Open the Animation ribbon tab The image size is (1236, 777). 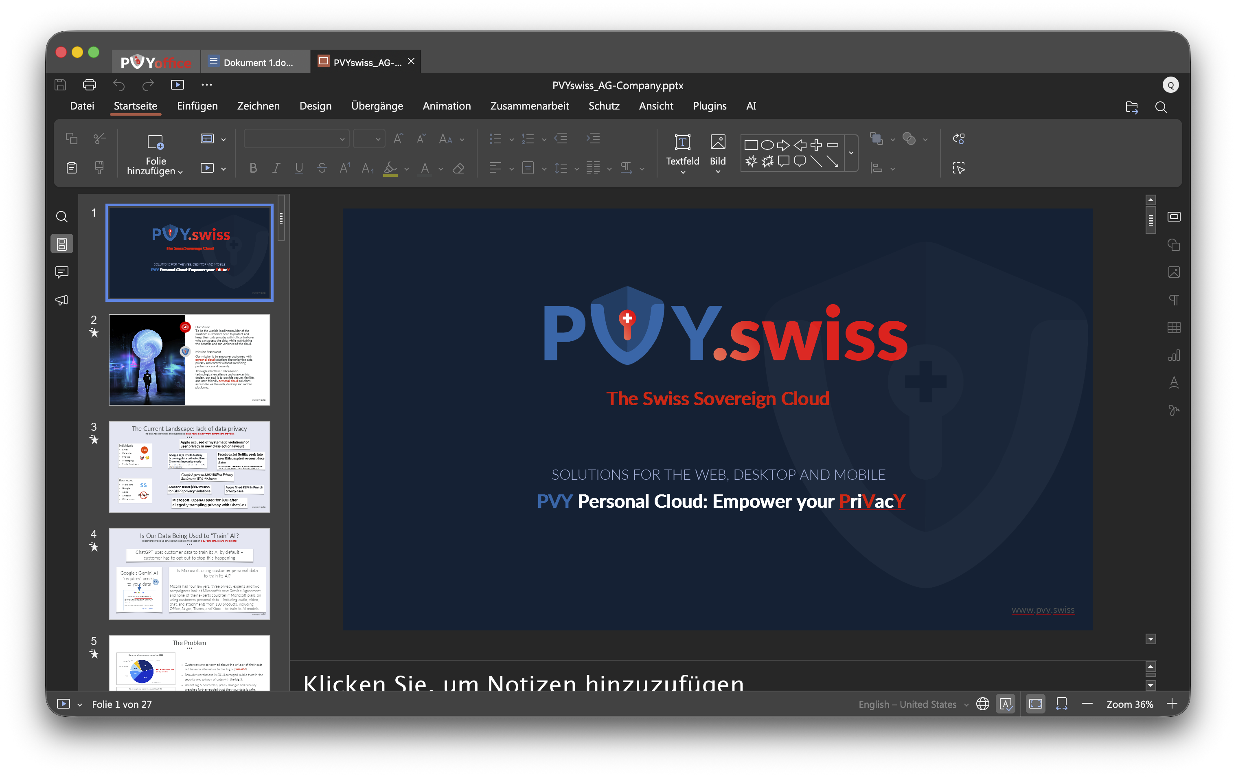point(447,106)
